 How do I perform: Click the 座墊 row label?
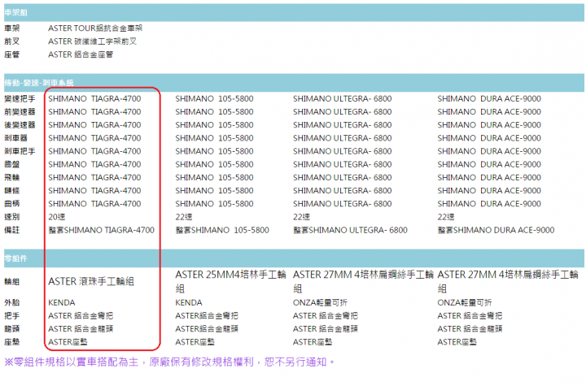(12, 342)
